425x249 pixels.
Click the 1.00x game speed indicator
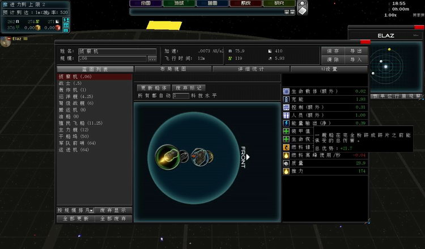390,15
